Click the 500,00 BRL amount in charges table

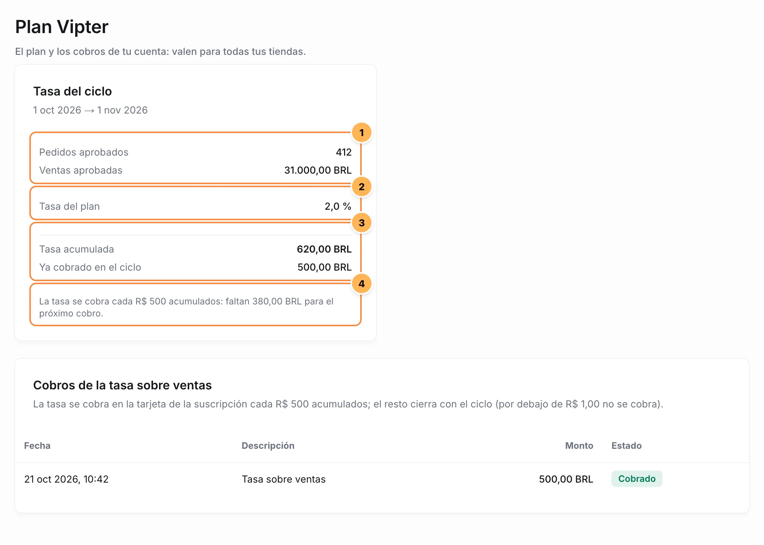(x=566, y=479)
